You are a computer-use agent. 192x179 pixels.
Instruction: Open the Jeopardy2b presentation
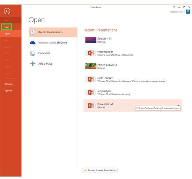pyautogui.click(x=133, y=92)
